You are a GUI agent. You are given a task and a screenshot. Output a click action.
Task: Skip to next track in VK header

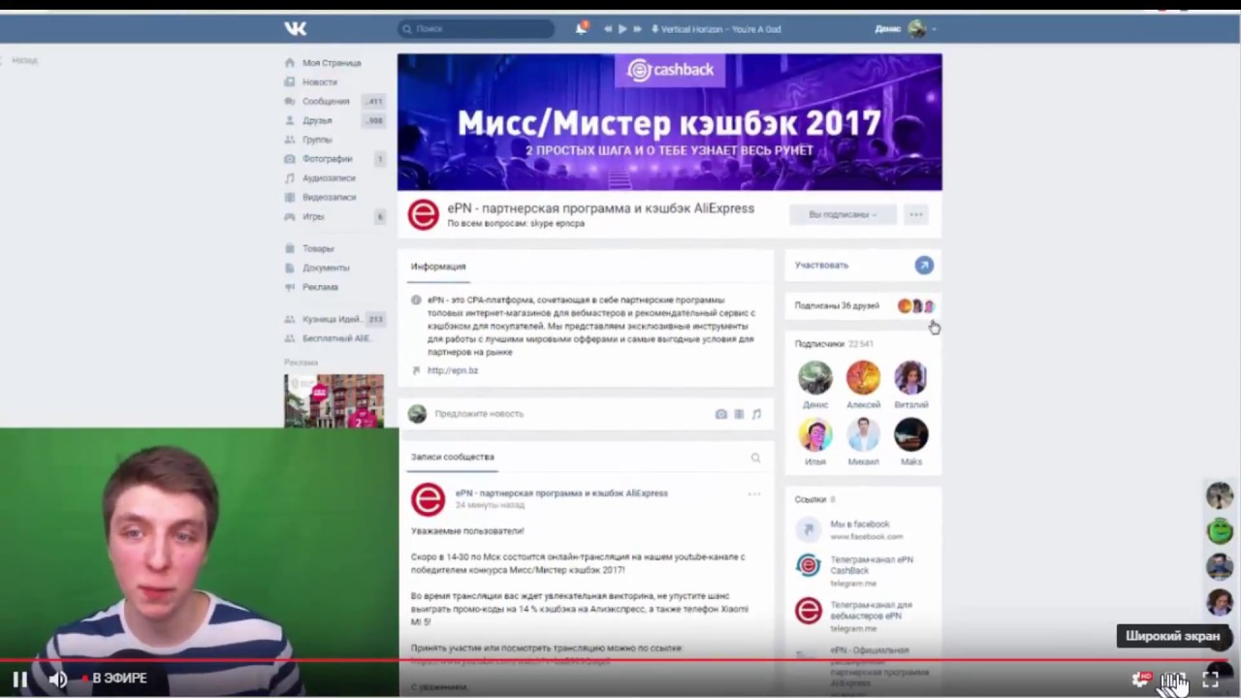tap(637, 29)
